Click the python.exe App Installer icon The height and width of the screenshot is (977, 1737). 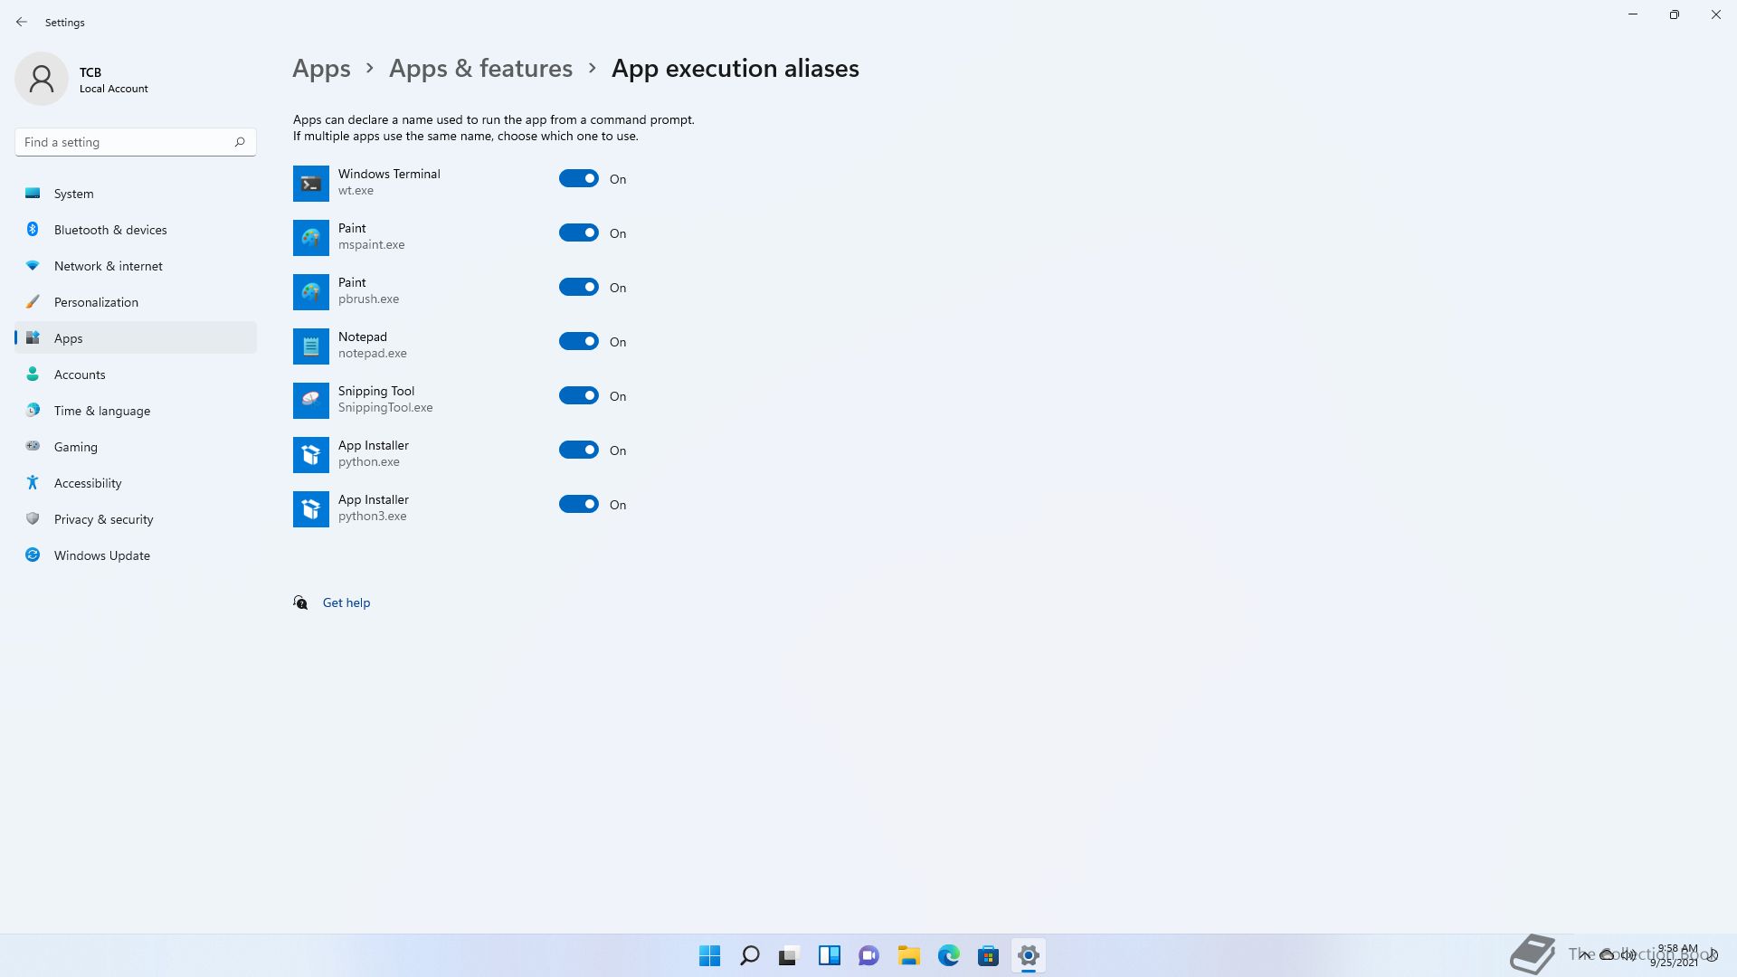click(x=310, y=455)
